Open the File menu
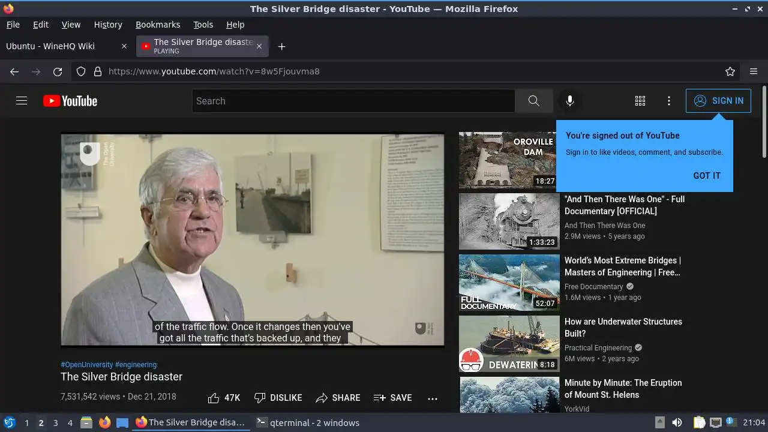The image size is (768, 432). (x=13, y=25)
